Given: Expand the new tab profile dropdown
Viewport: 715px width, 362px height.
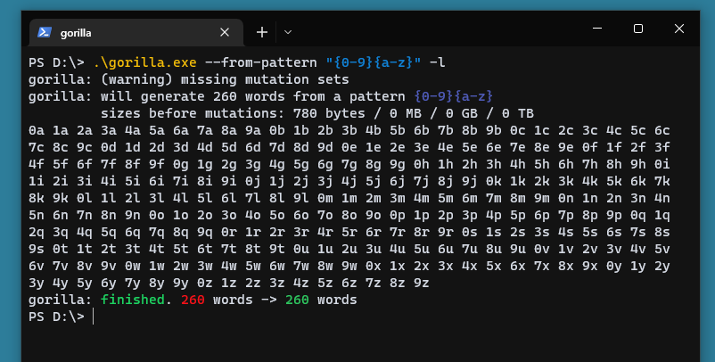Looking at the screenshot, I should pyautogui.click(x=288, y=32).
